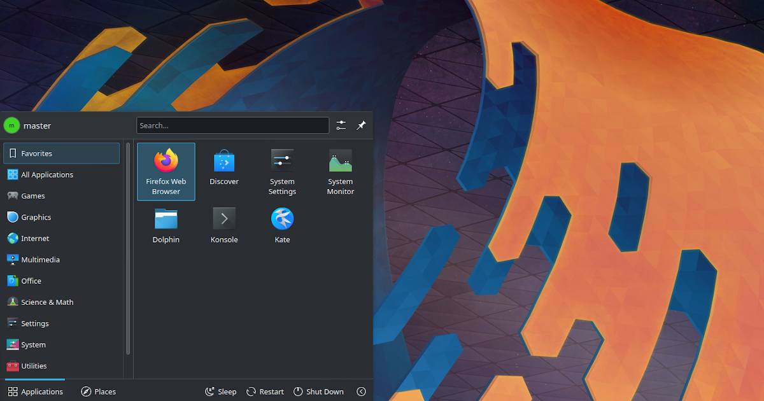Launch Firefox Web Browser from favorites
Screen dimensions: 764x401
(x=166, y=171)
